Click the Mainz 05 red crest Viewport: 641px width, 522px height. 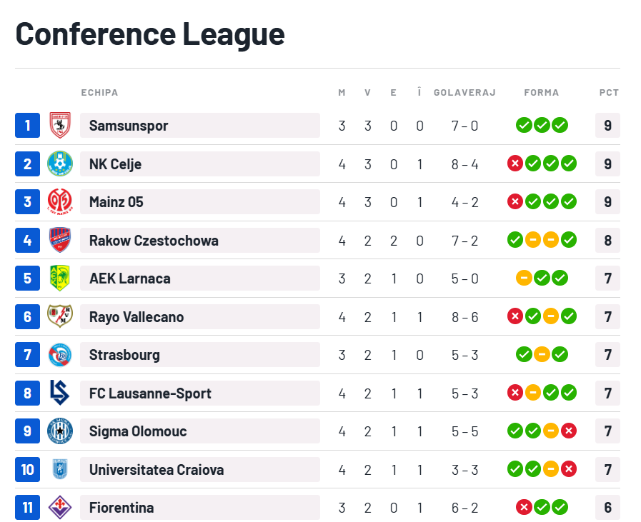tap(60, 202)
